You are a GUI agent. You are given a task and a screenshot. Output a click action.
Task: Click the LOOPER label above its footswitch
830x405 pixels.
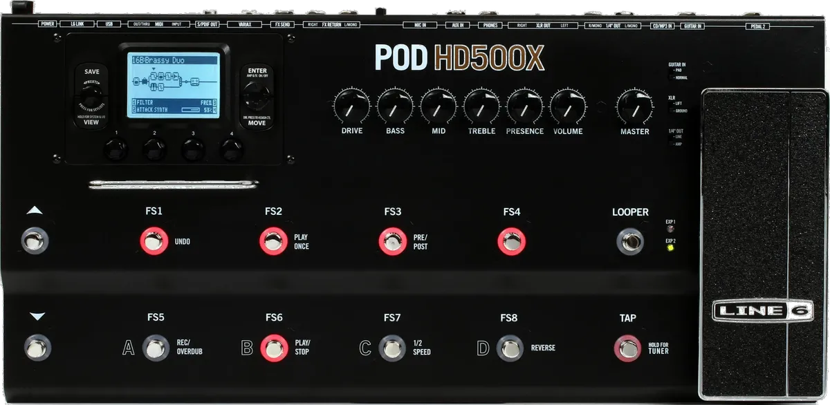pyautogui.click(x=631, y=212)
